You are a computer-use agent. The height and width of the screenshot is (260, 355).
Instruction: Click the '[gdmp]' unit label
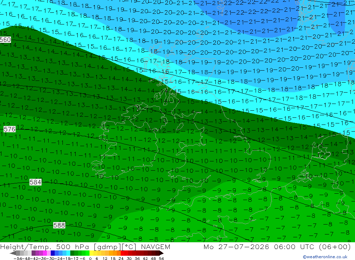(107, 247)
